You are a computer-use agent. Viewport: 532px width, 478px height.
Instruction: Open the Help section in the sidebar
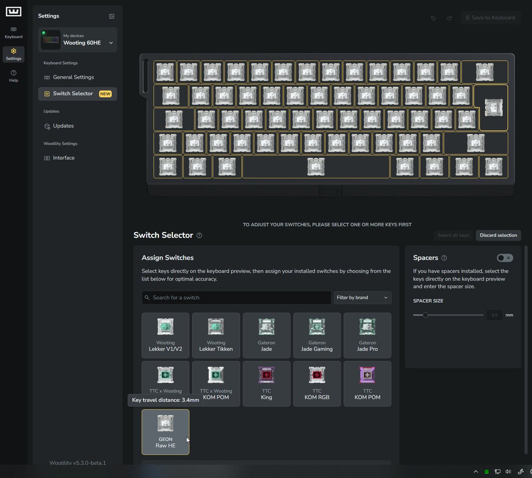pos(13,76)
